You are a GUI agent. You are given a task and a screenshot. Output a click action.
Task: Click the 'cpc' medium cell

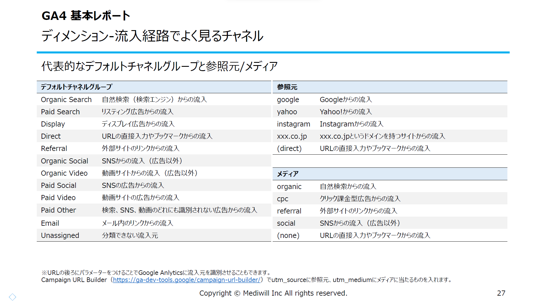[283, 199]
